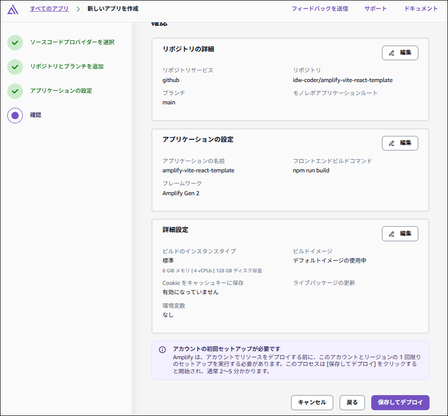Click the 新しいアプリを作成 breadcrumb text

pyautogui.click(x=113, y=9)
